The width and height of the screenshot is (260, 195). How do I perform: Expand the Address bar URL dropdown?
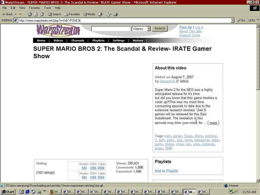coord(233,20)
